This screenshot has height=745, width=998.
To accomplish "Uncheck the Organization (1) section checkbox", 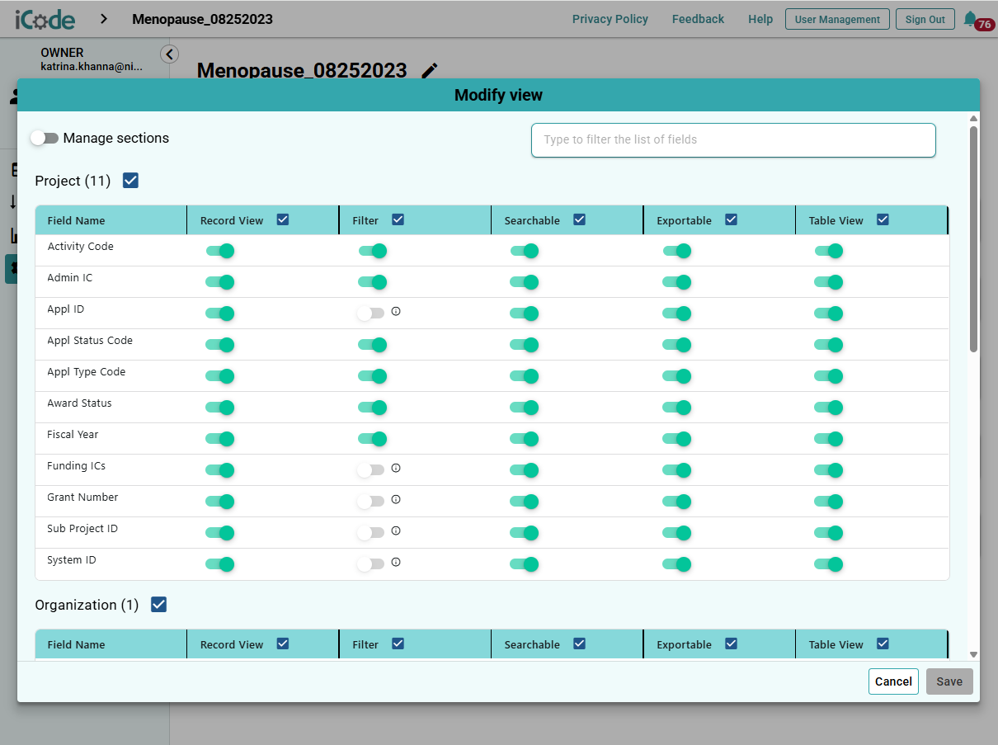I will (x=159, y=605).
